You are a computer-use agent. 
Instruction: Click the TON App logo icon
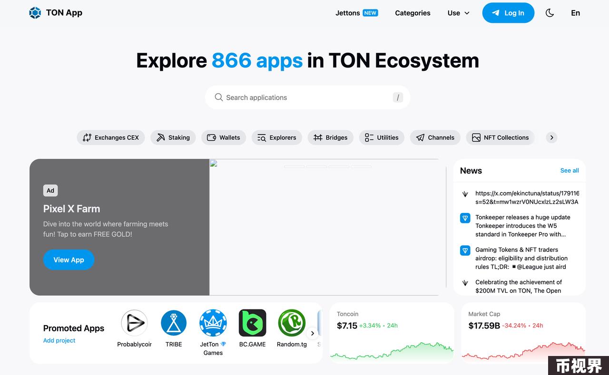35,13
